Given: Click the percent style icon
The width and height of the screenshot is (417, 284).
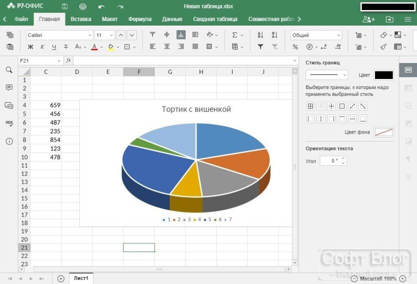Looking at the screenshot, I should [x=295, y=47].
